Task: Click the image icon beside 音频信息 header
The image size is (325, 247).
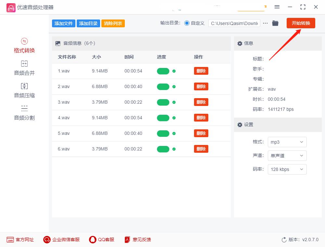Action: pyautogui.click(x=58, y=43)
